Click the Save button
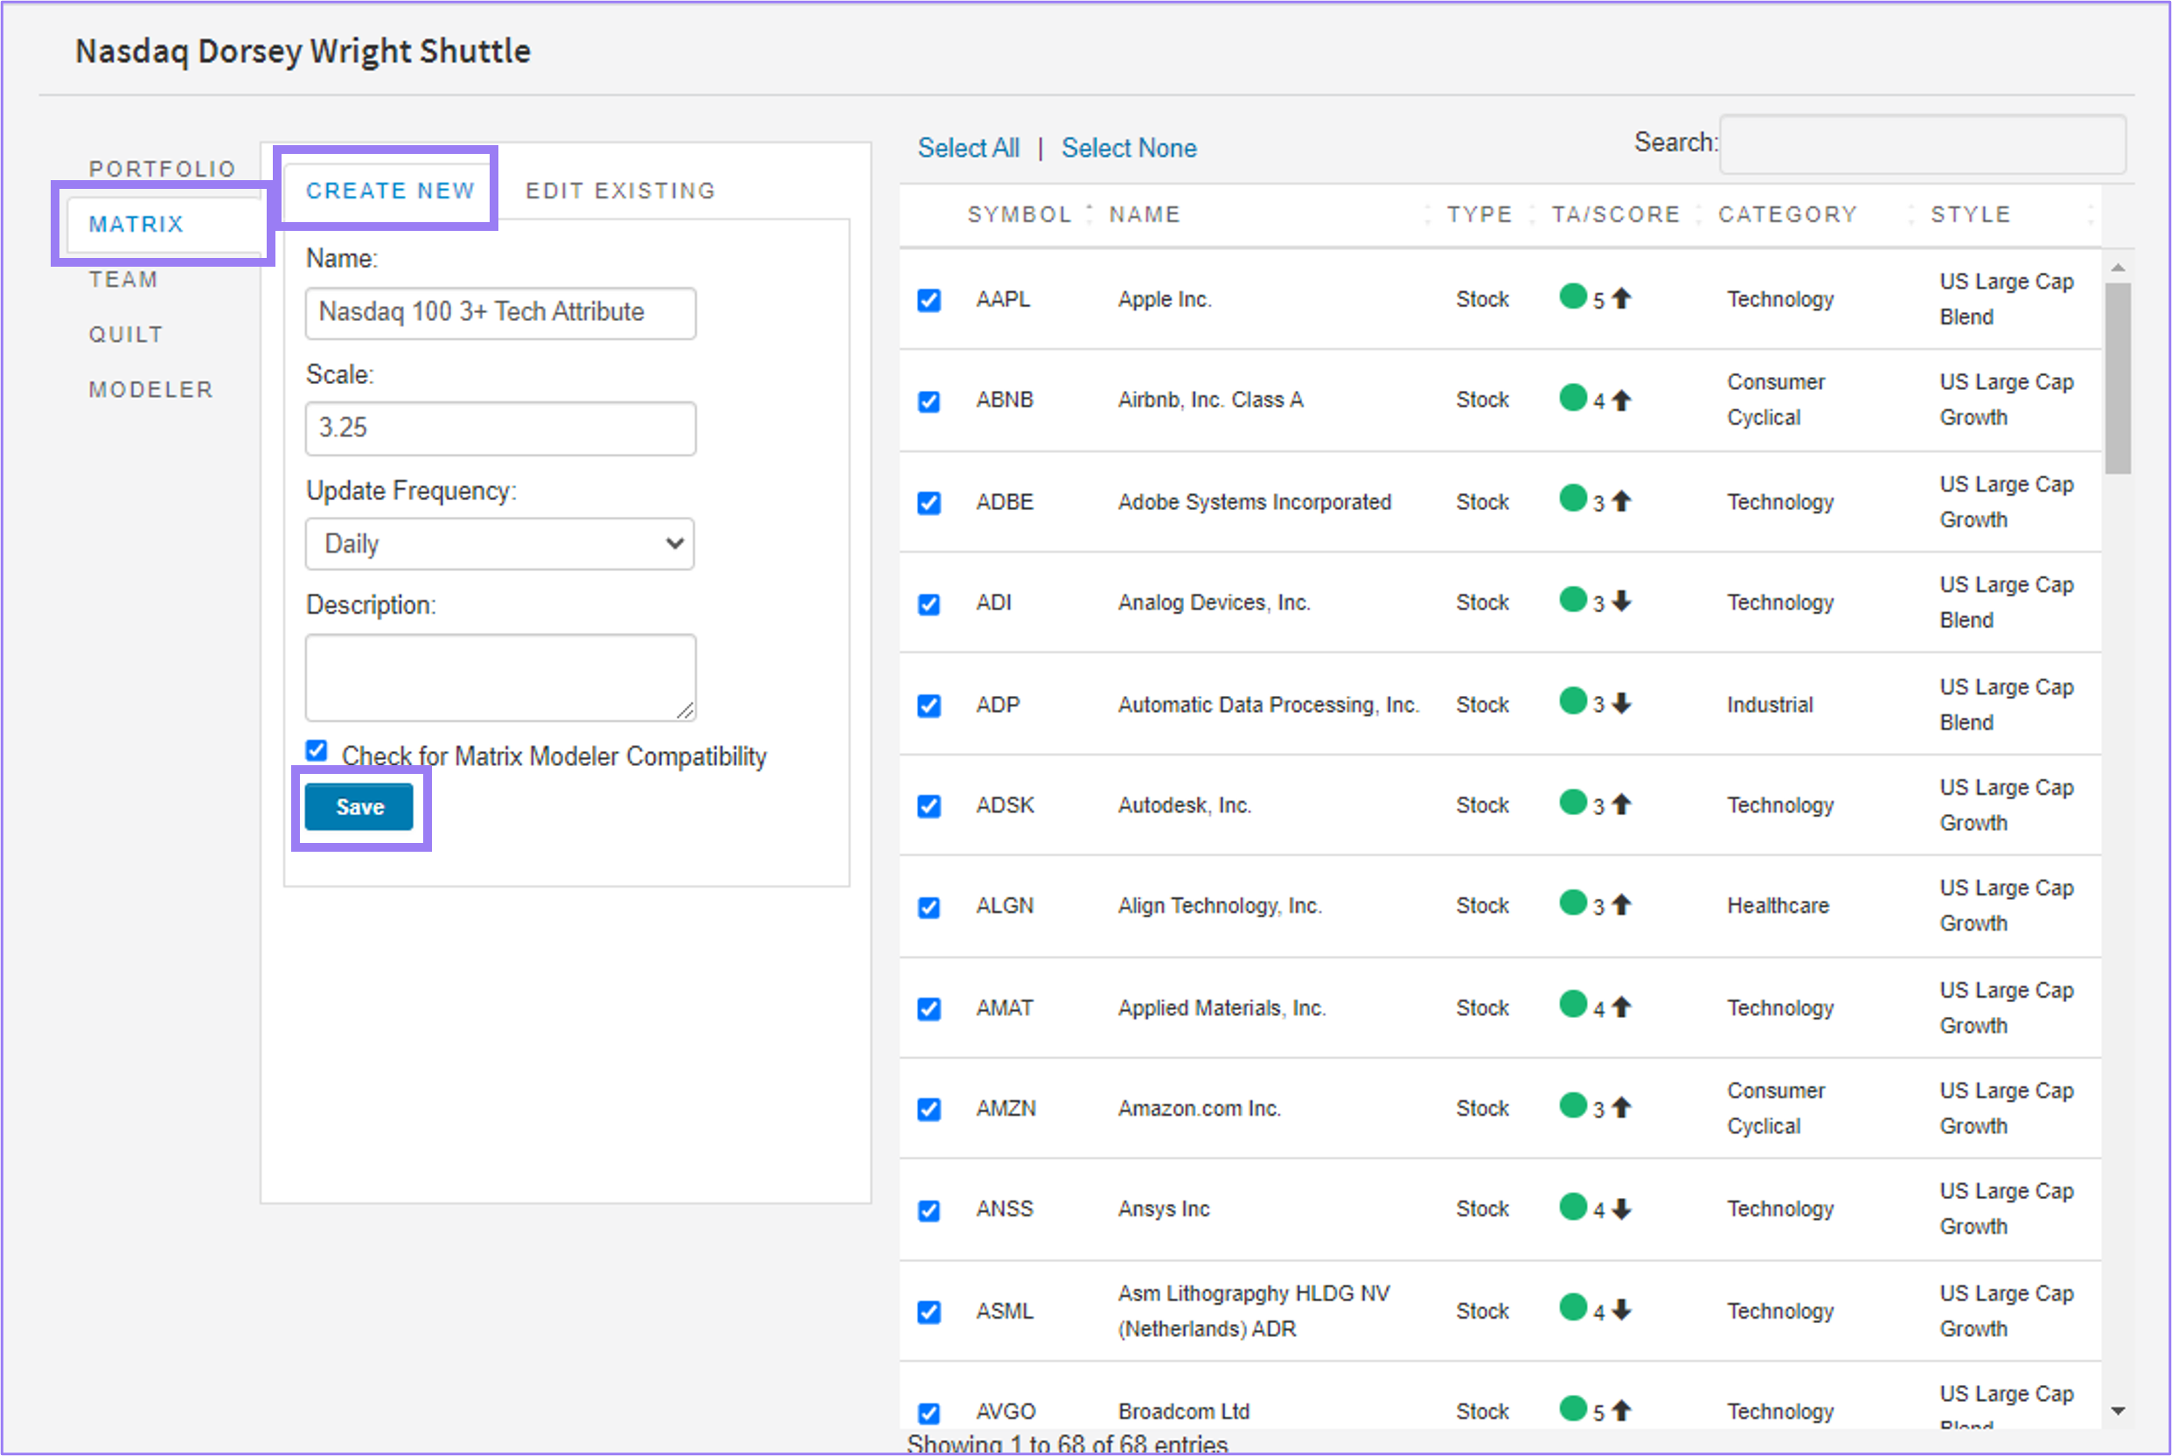This screenshot has width=2172, height=1456. (x=359, y=806)
